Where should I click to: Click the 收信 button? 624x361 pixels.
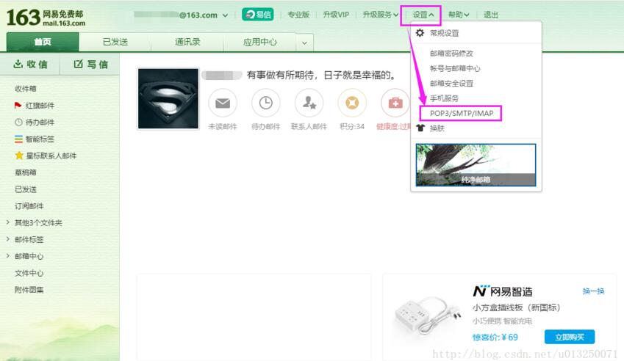click(30, 64)
